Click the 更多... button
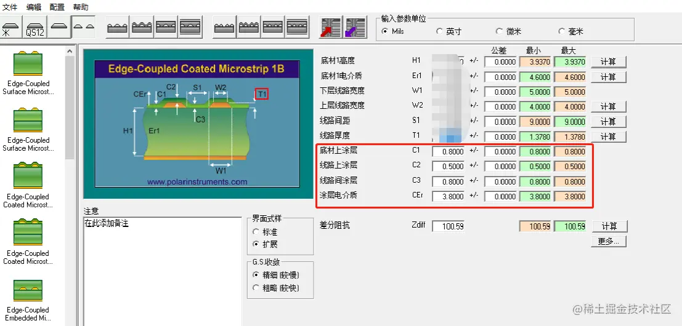 pos(609,241)
